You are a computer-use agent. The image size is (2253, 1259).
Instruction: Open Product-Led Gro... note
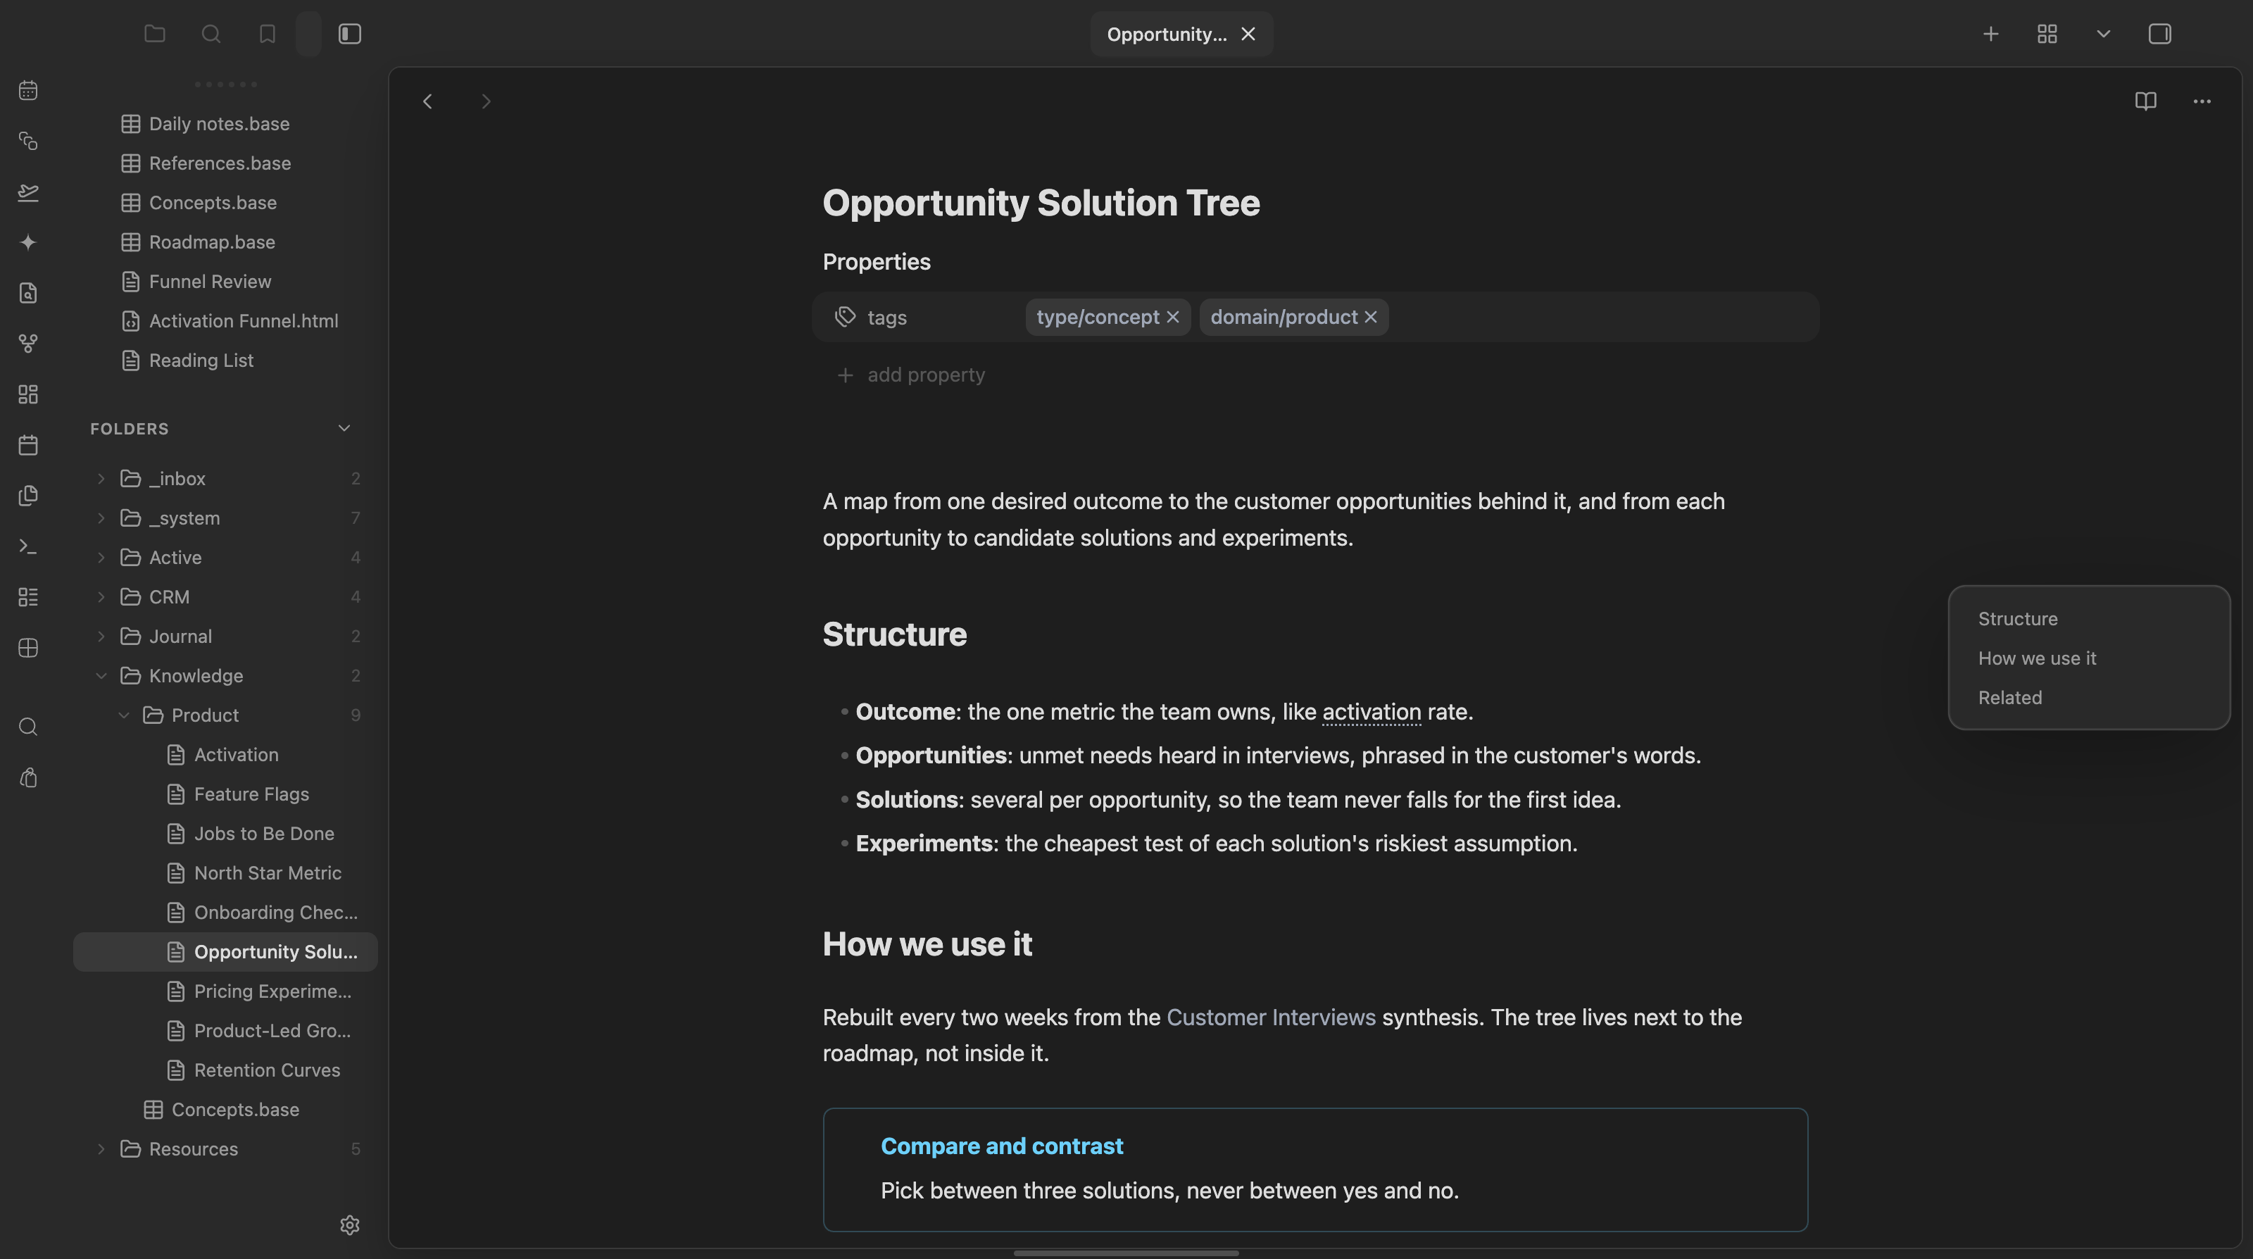(x=225, y=1031)
